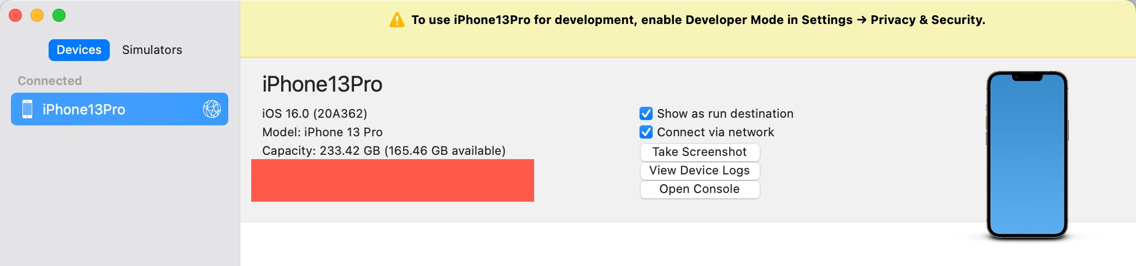Disable the Connect via network checkbox
Viewport: 1136px width, 266px height.
tap(646, 132)
